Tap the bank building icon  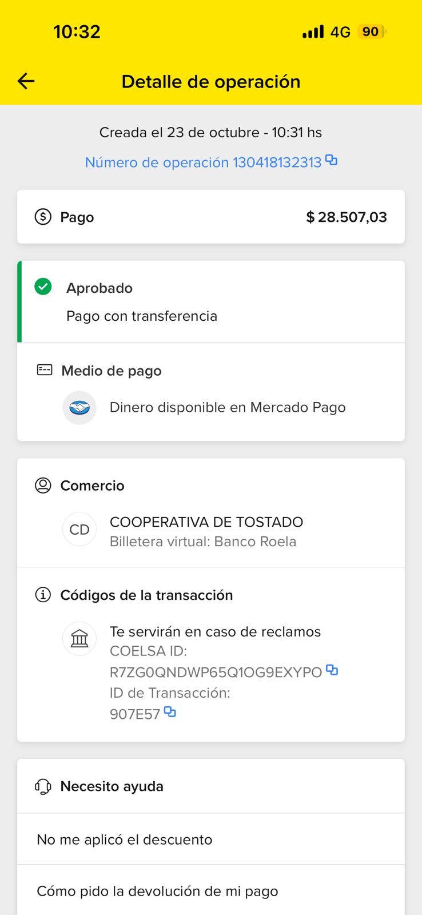tap(79, 638)
